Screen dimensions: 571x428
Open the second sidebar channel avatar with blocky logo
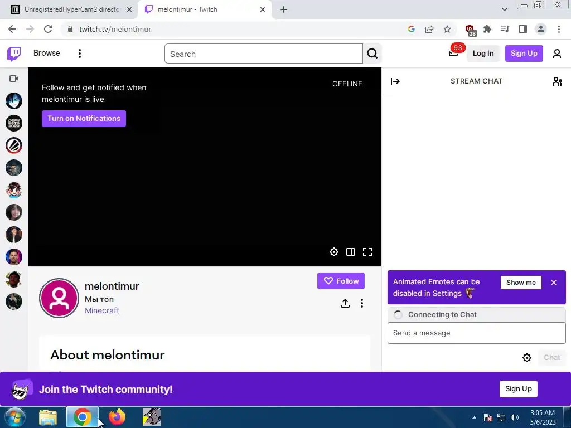point(14,123)
